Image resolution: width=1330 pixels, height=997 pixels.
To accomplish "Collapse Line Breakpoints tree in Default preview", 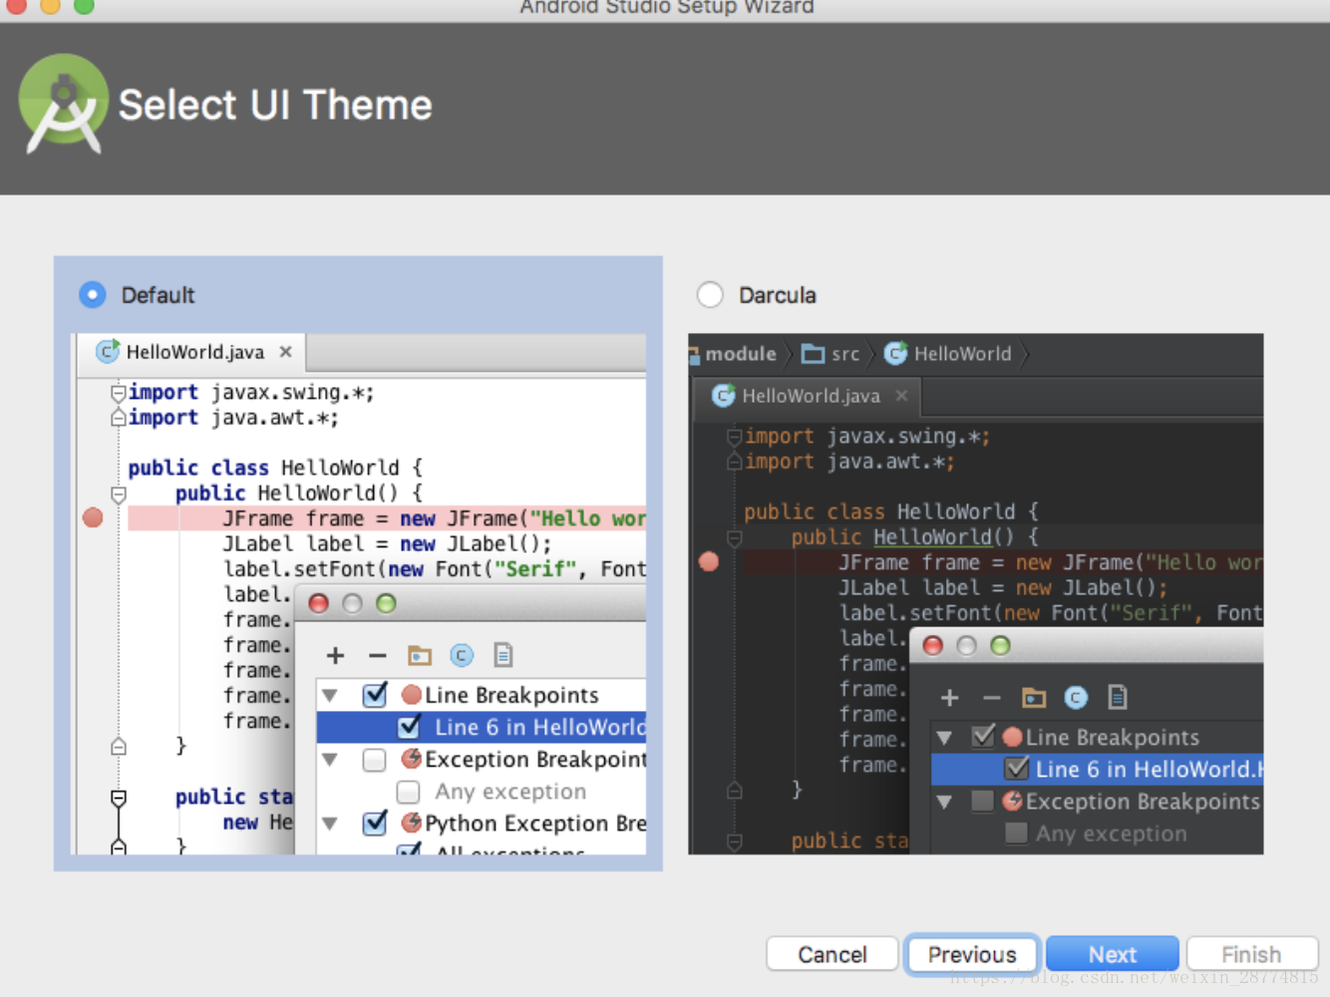I will (x=330, y=695).
